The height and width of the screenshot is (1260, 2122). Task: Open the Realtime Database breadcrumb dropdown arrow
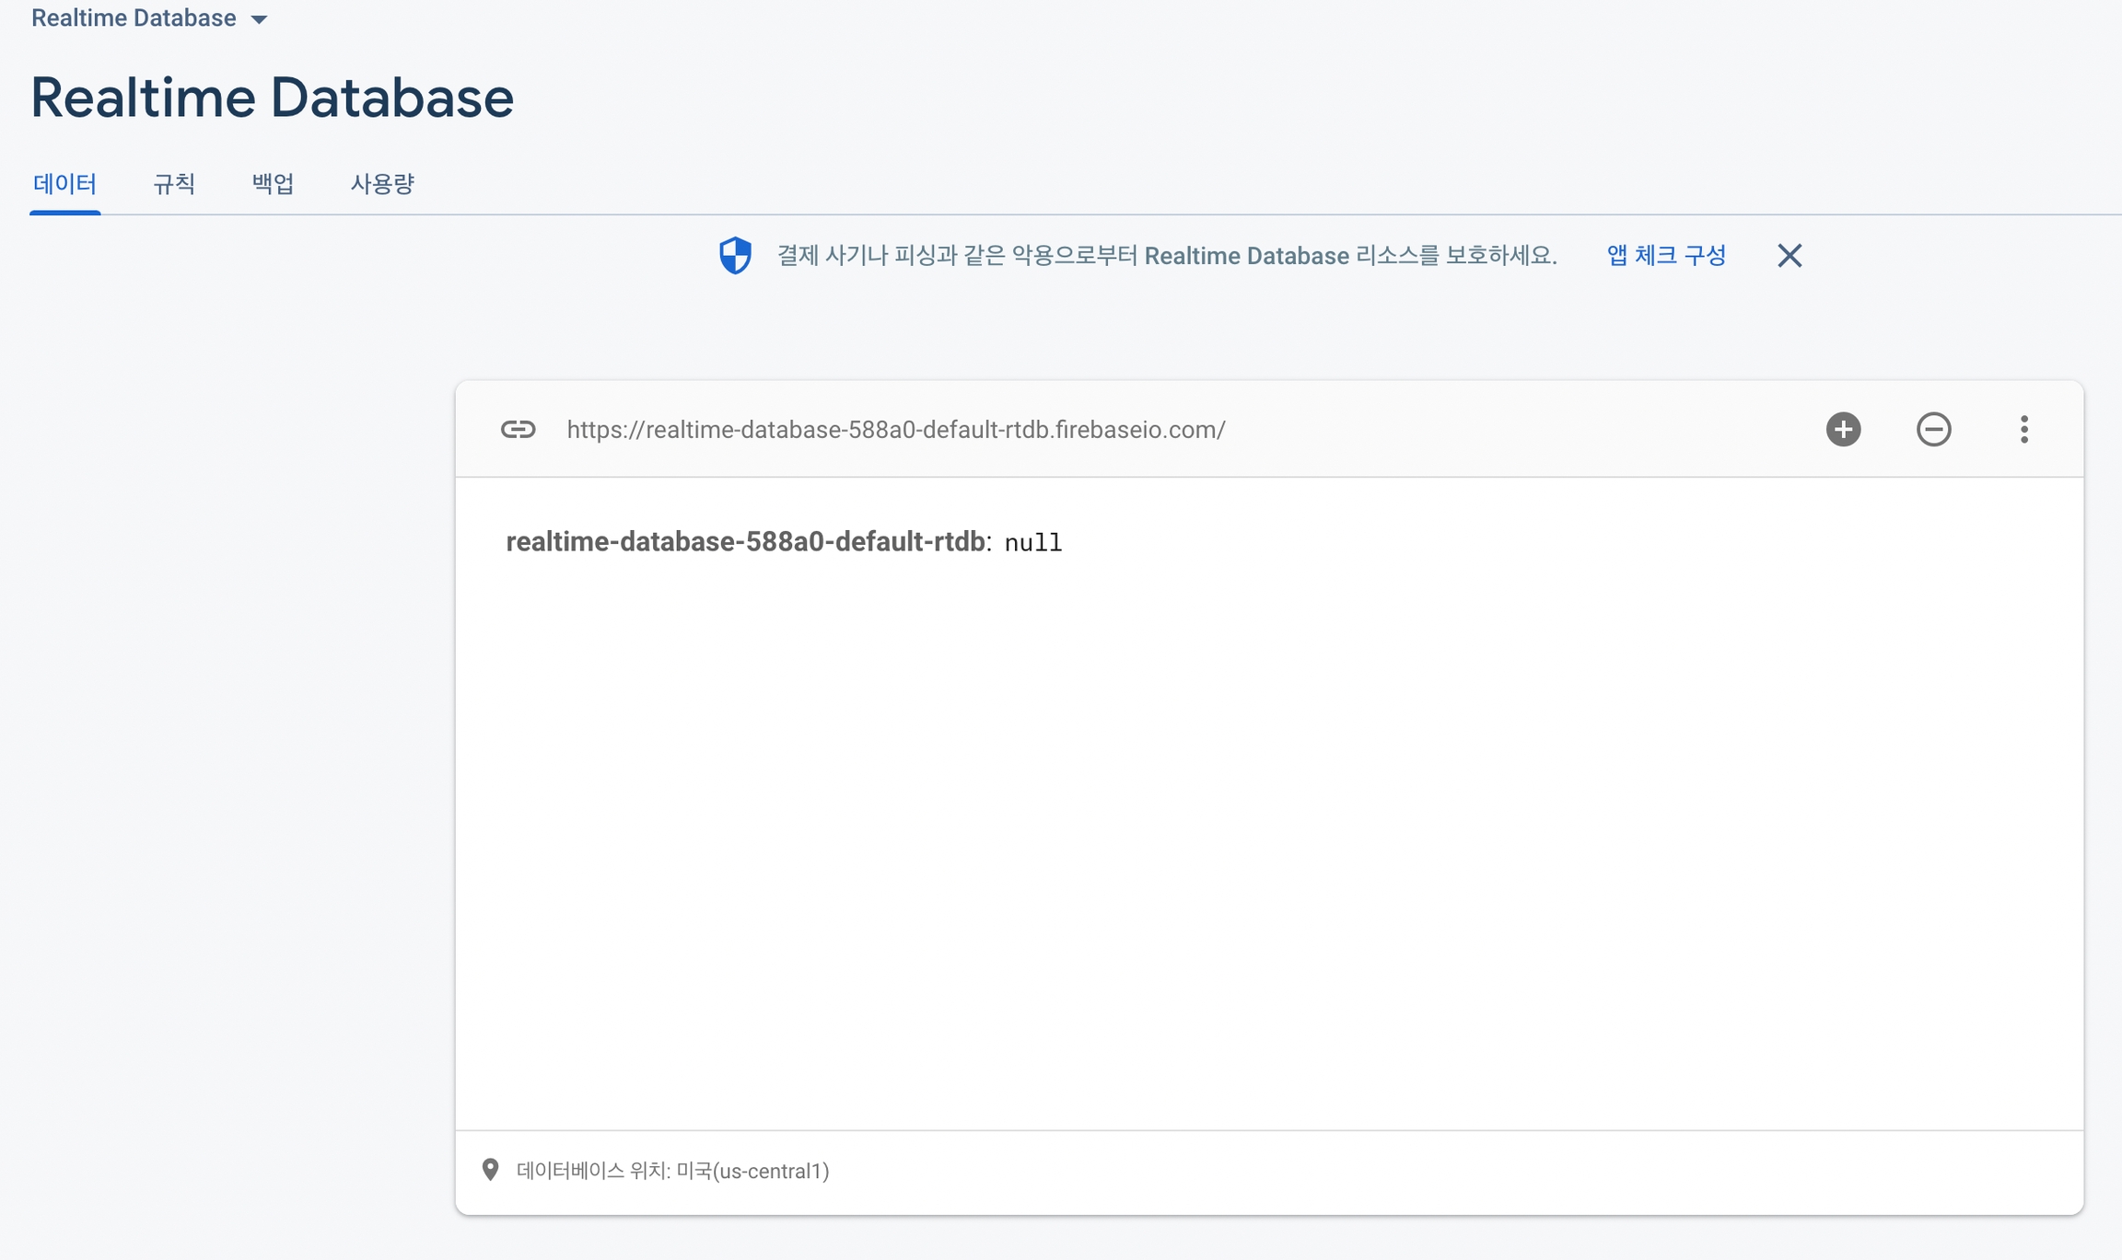pyautogui.click(x=260, y=19)
